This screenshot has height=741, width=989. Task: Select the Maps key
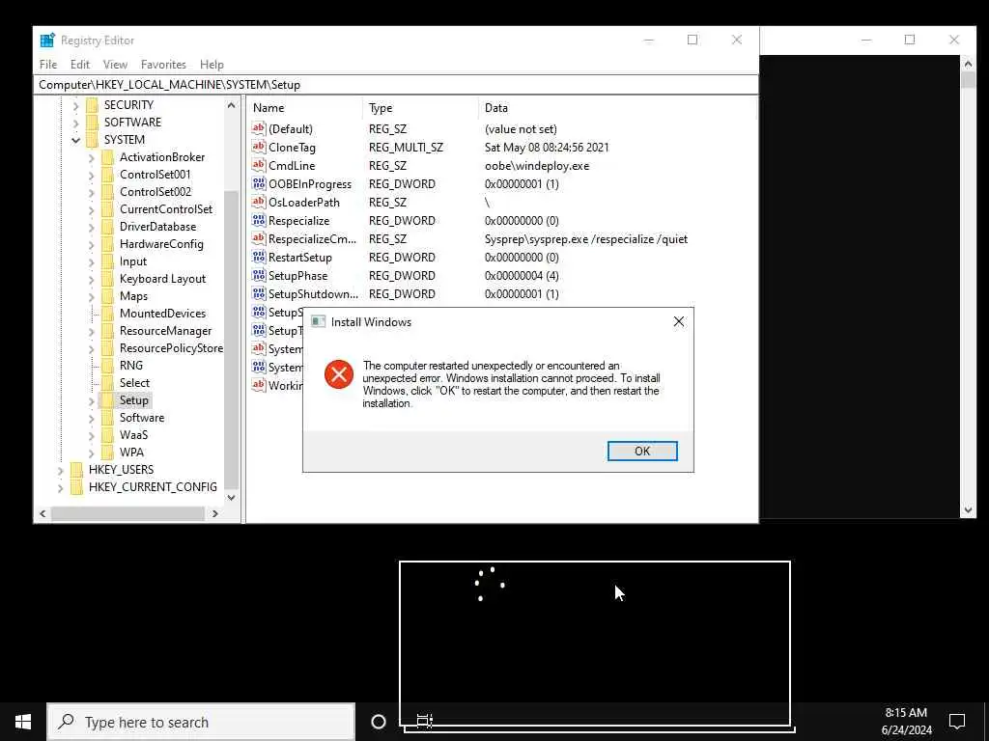(133, 296)
